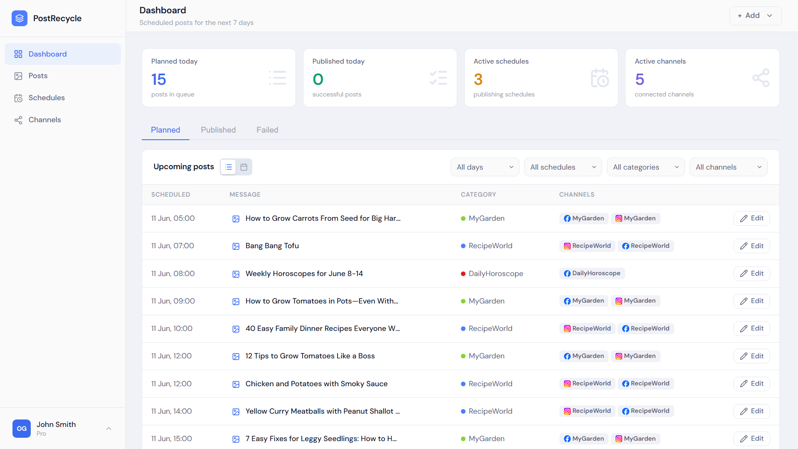Screen dimensions: 798x449
Task: Click Instagram RecipeWorld chip in Bang Bang Tofu row
Action: pyautogui.click(x=587, y=246)
